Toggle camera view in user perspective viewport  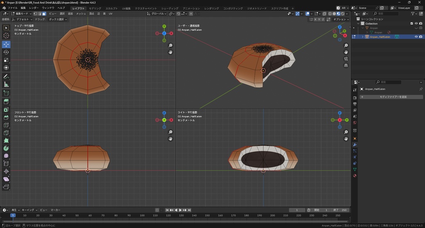[346, 59]
